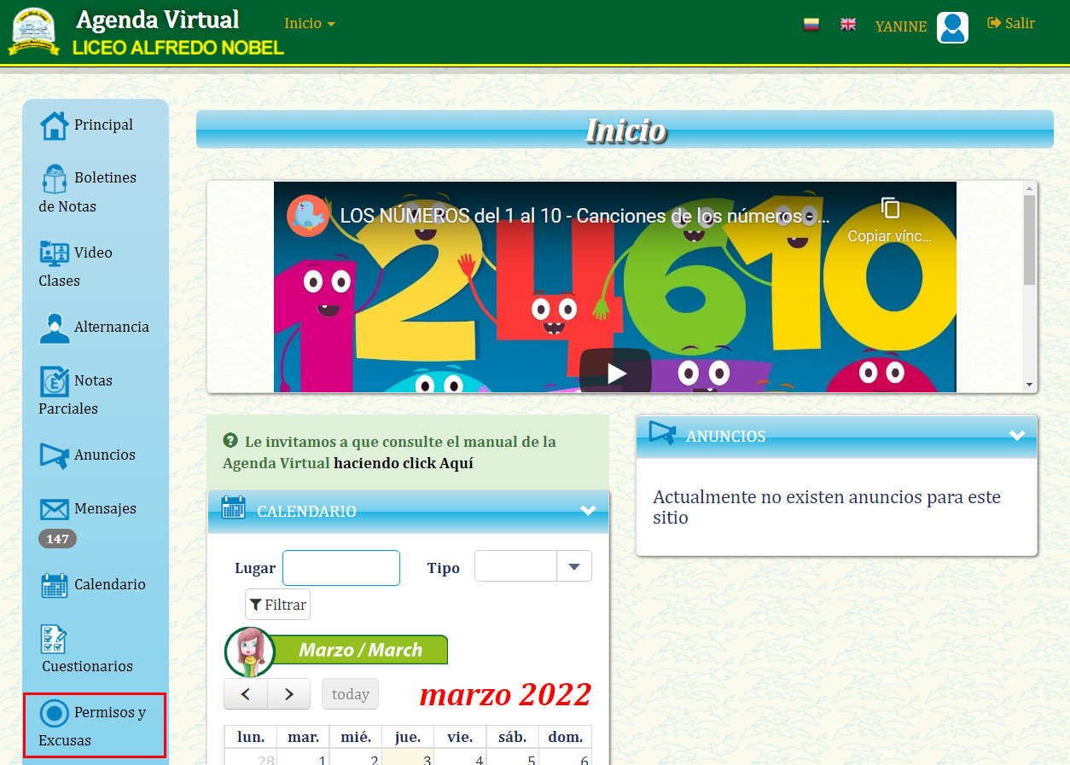
Task: Open the Inicio dropdown menu
Action: point(310,23)
